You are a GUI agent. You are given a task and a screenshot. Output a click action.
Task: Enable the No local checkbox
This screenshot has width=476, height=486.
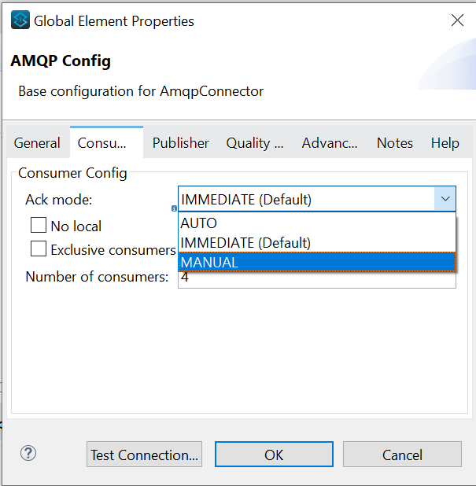39,226
